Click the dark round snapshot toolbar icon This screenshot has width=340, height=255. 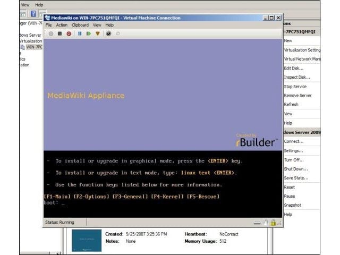108,33
